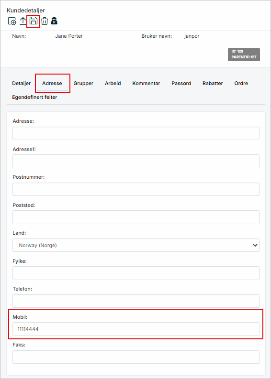Image resolution: width=271 pixels, height=379 pixels.
Task: Delete customer with the trash icon
Action: click(x=45, y=22)
